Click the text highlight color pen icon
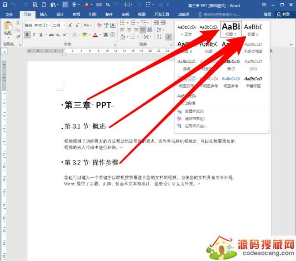The width and height of the screenshot is (296, 261). pyautogui.click(x=84, y=35)
